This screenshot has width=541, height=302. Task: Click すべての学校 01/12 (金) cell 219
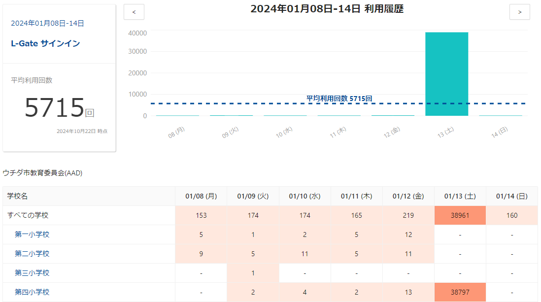point(408,215)
